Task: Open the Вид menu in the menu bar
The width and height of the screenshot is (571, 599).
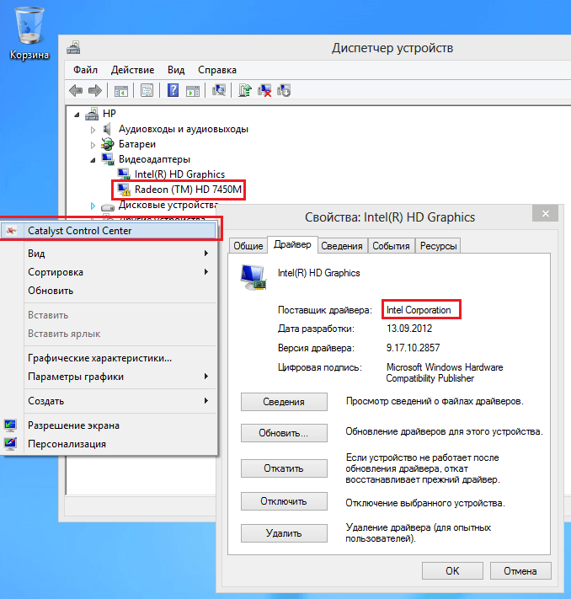Action: click(176, 70)
